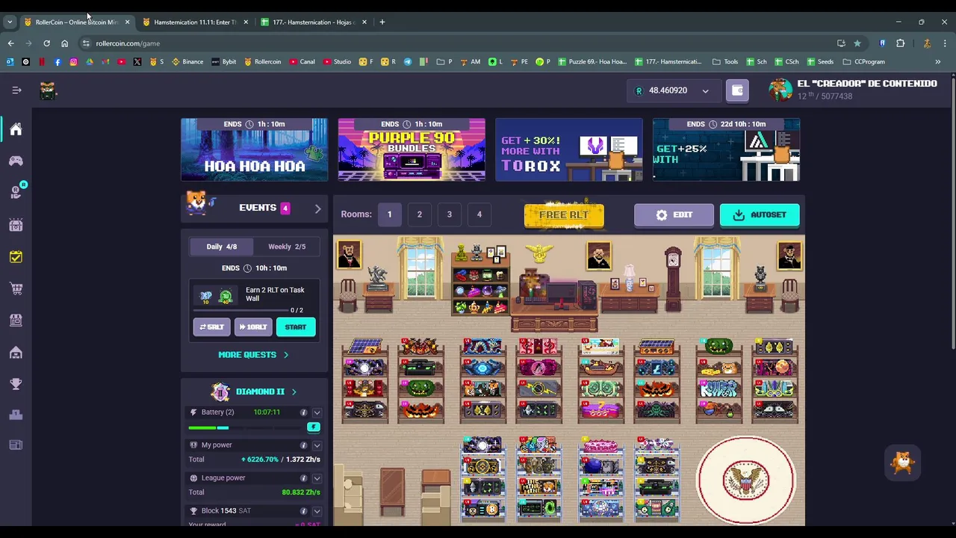This screenshot has height=538, width=956.
Task: Click the battery recharge lightning button
Action: [x=313, y=427]
